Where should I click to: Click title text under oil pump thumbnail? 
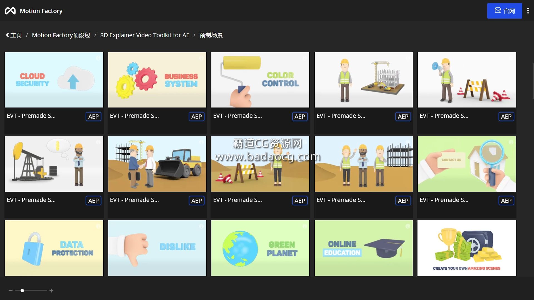[x=31, y=200]
